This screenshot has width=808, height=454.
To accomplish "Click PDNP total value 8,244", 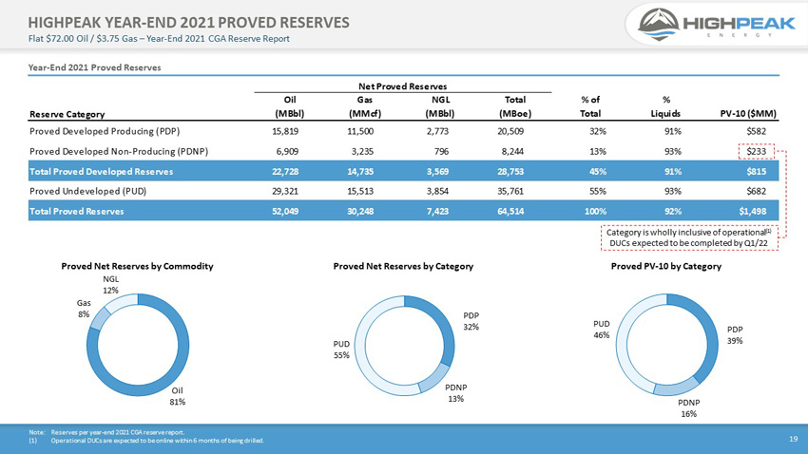I will [x=512, y=151].
